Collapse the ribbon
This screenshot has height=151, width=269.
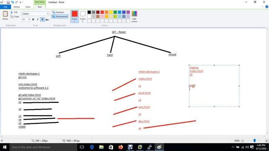[x=262, y=7]
